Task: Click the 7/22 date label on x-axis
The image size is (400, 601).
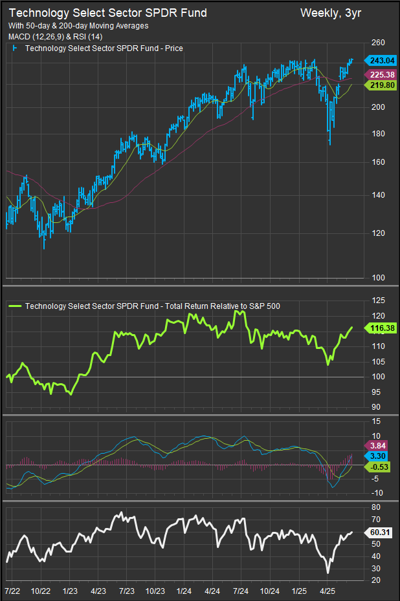Action: 12,591
